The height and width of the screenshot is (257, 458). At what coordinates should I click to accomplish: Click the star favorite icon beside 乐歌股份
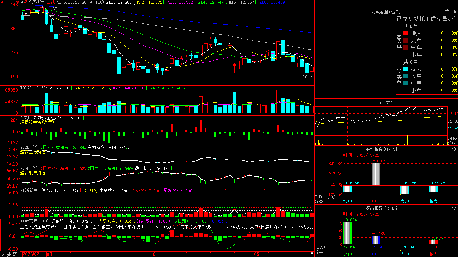point(22,2)
